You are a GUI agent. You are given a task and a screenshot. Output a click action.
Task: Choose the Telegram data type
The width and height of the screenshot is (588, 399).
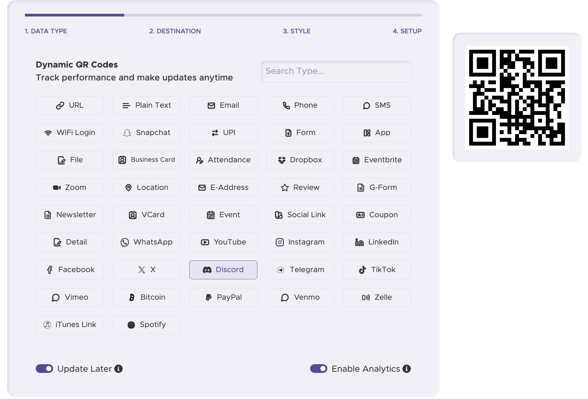coord(300,270)
